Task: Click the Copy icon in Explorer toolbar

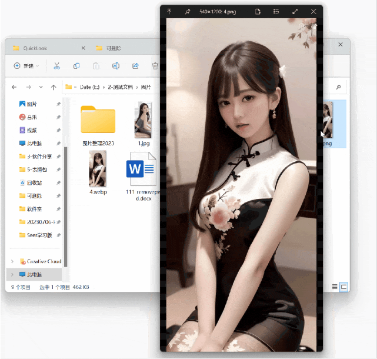Action: point(76,66)
